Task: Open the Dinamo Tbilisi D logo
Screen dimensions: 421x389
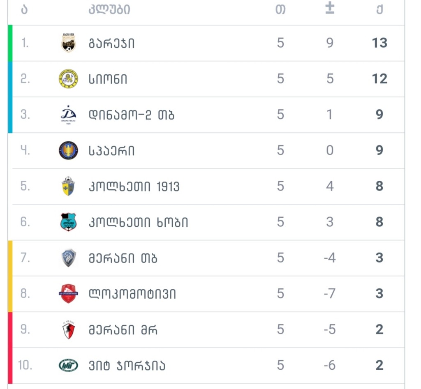Action: (x=69, y=115)
